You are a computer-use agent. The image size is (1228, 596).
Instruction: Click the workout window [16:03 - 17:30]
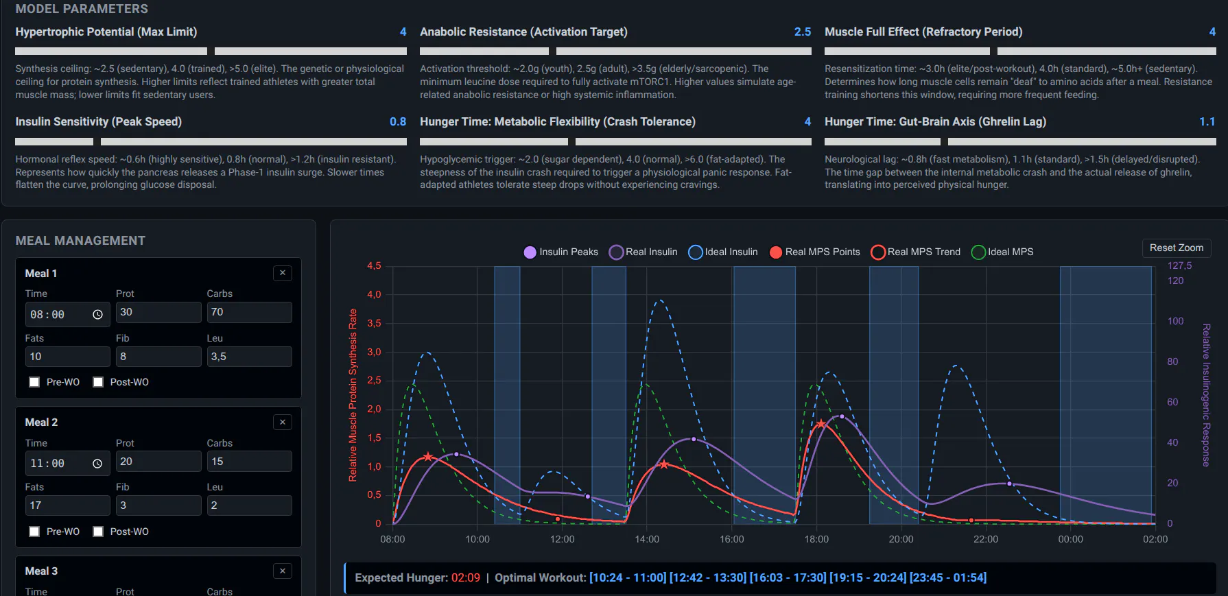(788, 577)
